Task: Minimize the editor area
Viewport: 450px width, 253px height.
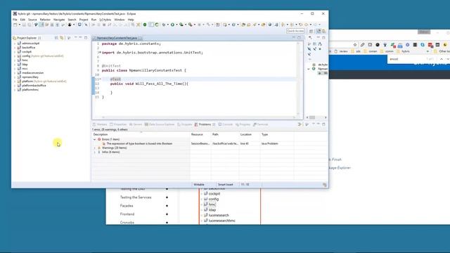Action: pyautogui.click(x=294, y=38)
